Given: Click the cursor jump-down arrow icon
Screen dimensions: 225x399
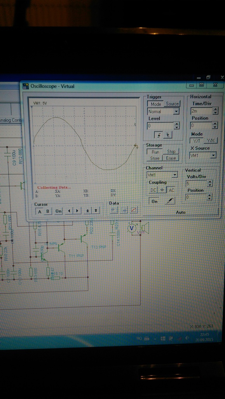Looking at the screenshot, I should 96,211.
